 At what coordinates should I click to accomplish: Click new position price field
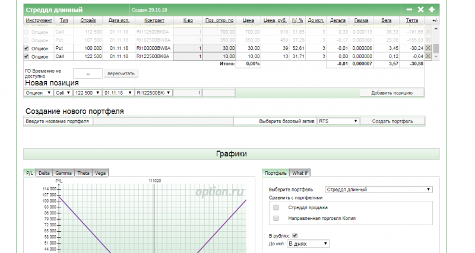point(218,93)
